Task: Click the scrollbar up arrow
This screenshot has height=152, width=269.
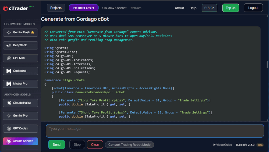Action: [x=267, y=16]
